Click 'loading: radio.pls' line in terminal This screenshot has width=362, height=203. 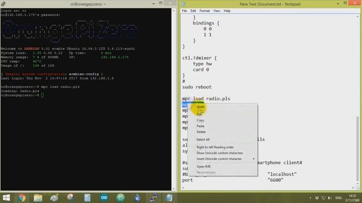tap(20, 91)
